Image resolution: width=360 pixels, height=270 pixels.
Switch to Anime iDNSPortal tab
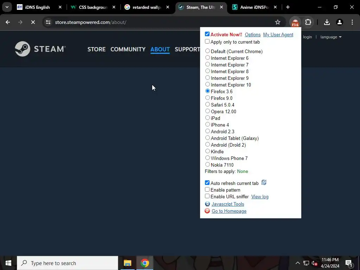(254, 7)
